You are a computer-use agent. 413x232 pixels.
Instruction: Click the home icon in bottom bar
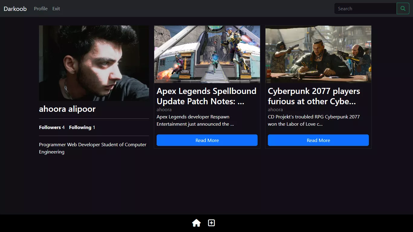click(196, 223)
